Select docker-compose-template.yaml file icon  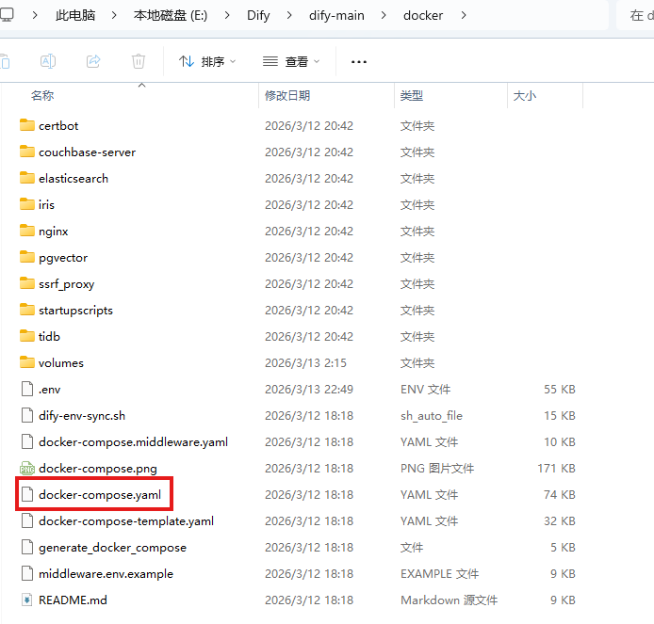point(27,520)
